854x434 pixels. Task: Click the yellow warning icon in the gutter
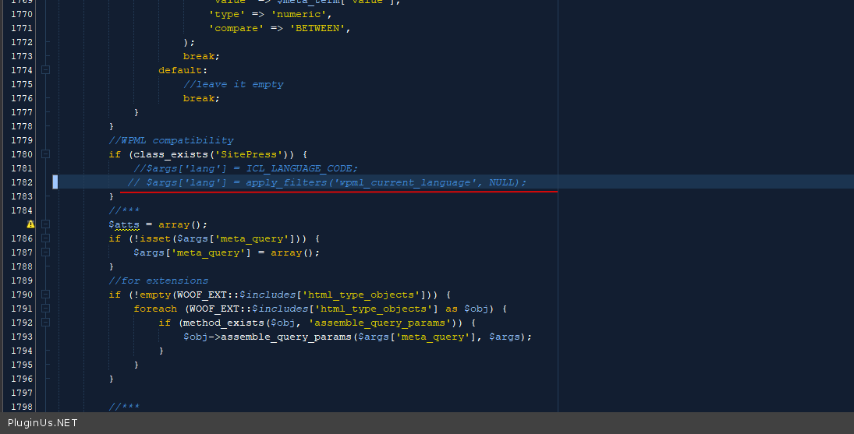click(x=31, y=224)
